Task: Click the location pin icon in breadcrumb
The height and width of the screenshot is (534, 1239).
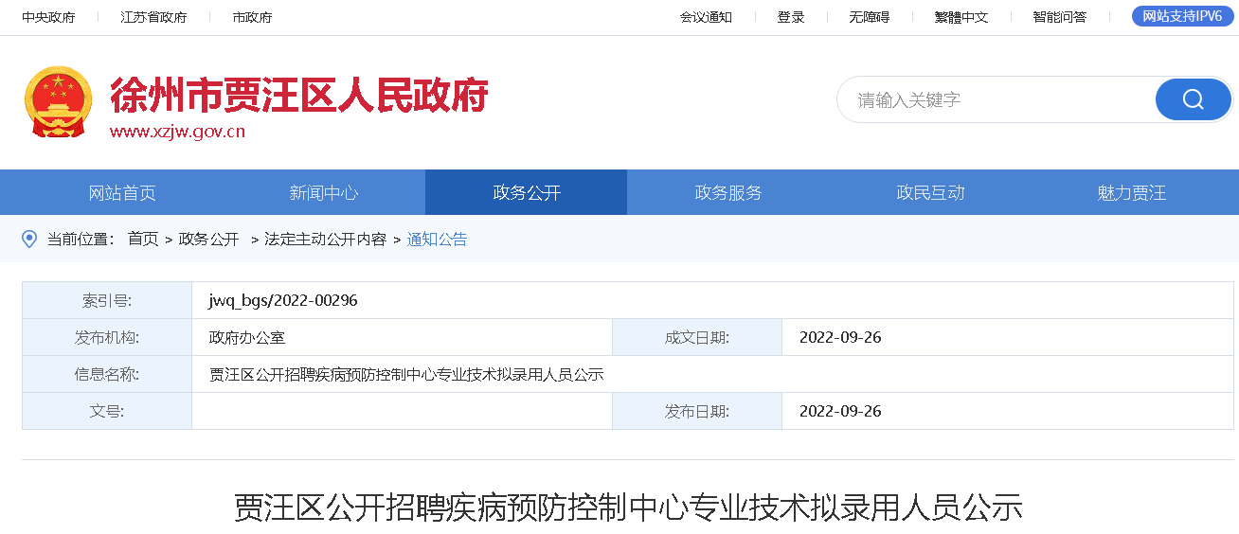Action: tap(29, 240)
